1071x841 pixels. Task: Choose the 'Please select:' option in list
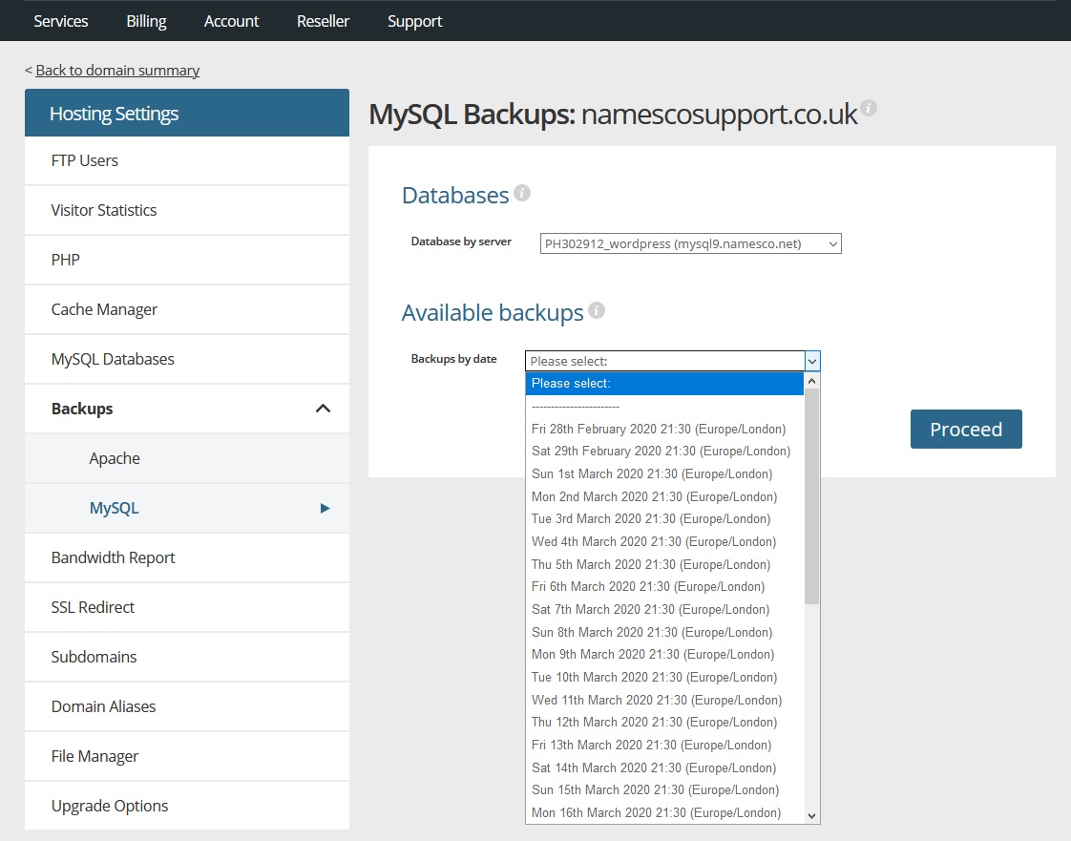[664, 383]
